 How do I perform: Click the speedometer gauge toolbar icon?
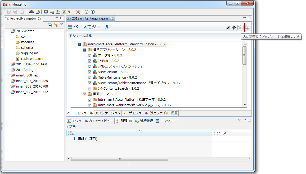point(31,12)
